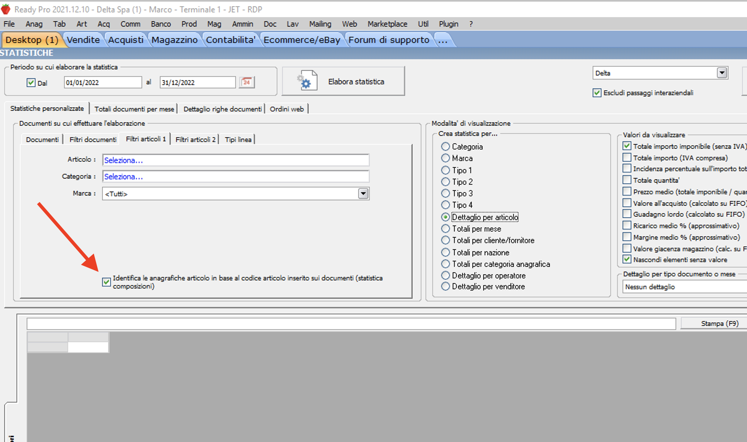Image resolution: width=747 pixels, height=442 pixels.
Task: Click the calendar date picker icon
Action: tap(247, 82)
